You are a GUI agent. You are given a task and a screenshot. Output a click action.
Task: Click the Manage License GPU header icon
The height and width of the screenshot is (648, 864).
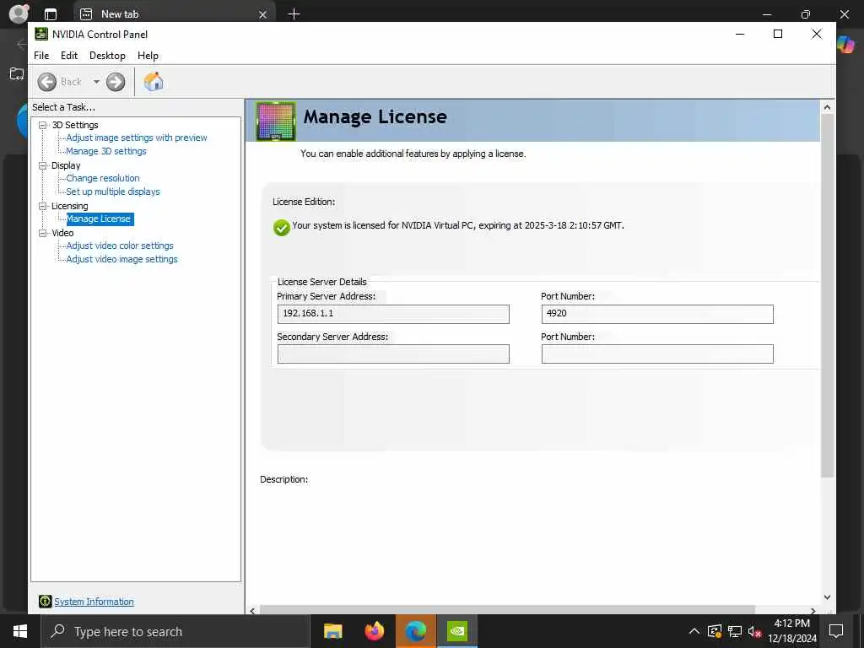coord(276,121)
